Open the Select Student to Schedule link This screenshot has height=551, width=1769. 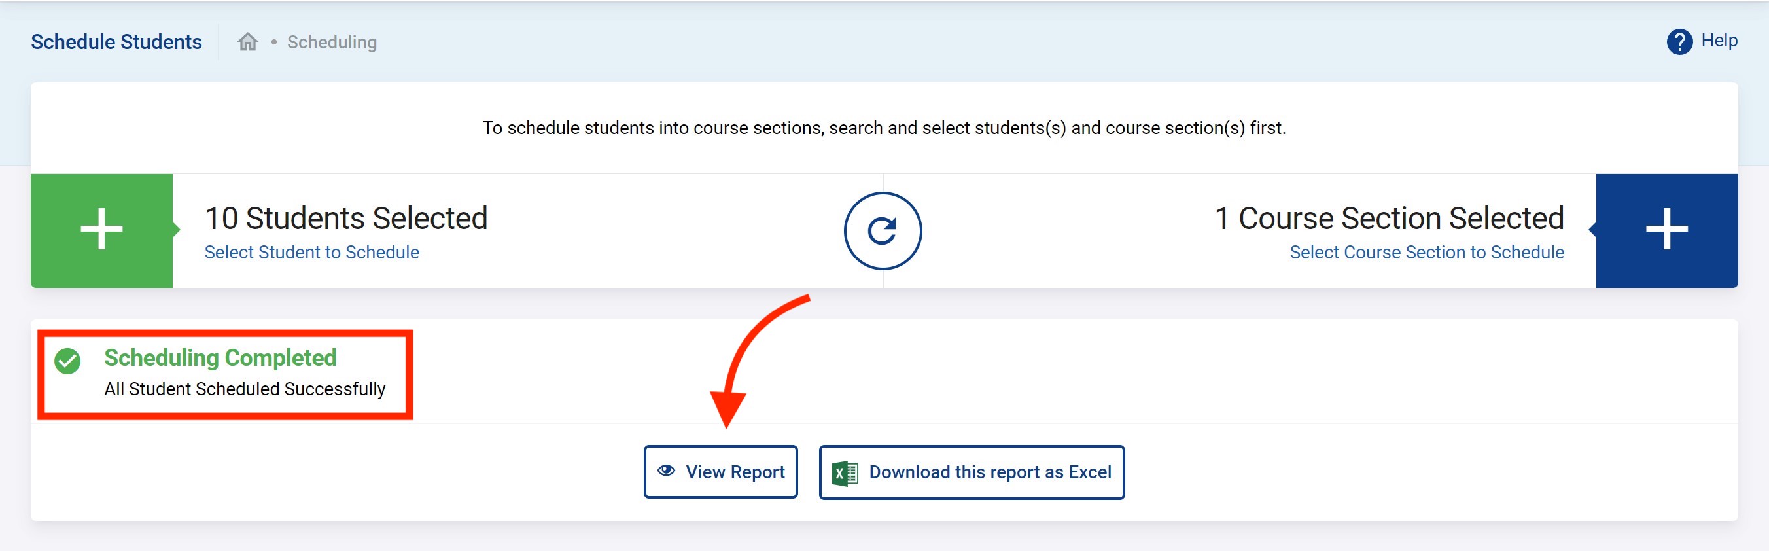311,252
